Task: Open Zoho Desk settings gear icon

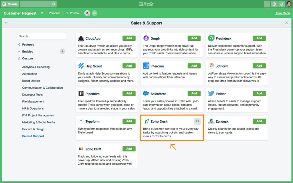Action: coord(197,121)
